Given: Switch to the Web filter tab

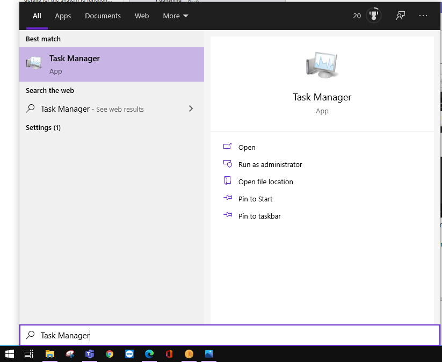Looking at the screenshot, I should click(142, 16).
